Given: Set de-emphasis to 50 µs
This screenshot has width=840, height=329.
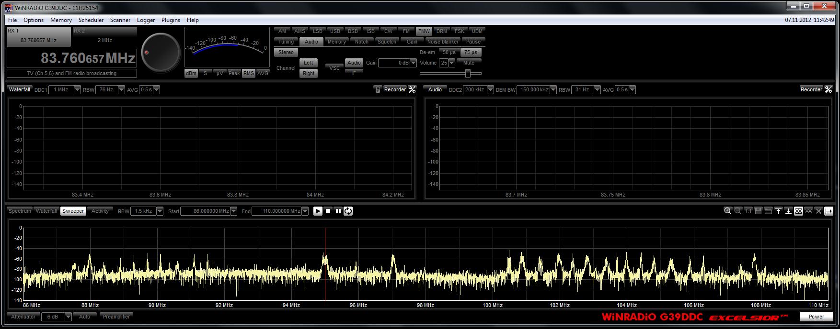Looking at the screenshot, I should (449, 52).
